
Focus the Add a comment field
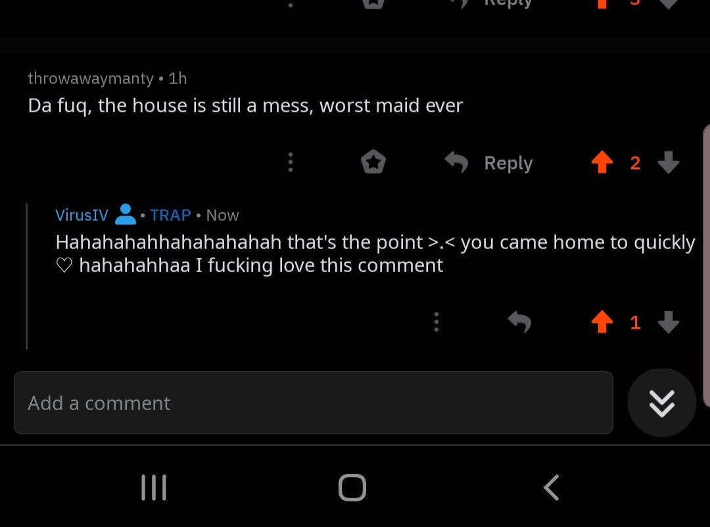[314, 403]
